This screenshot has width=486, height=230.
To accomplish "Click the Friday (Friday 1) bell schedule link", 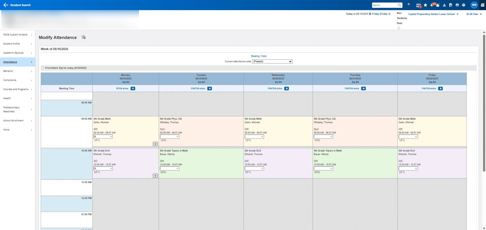I will click(x=381, y=14).
